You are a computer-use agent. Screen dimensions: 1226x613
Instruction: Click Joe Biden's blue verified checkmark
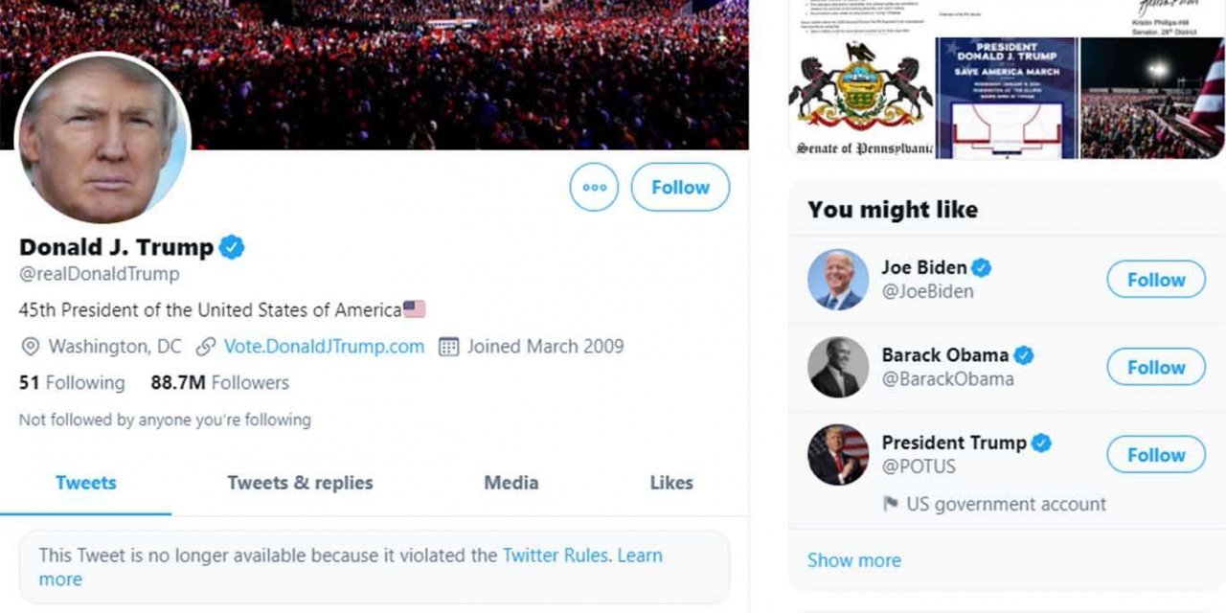pyautogui.click(x=983, y=268)
